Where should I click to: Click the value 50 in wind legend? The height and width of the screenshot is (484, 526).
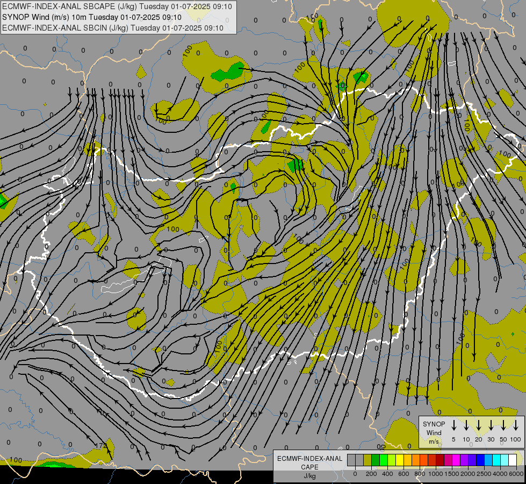pos(503,439)
